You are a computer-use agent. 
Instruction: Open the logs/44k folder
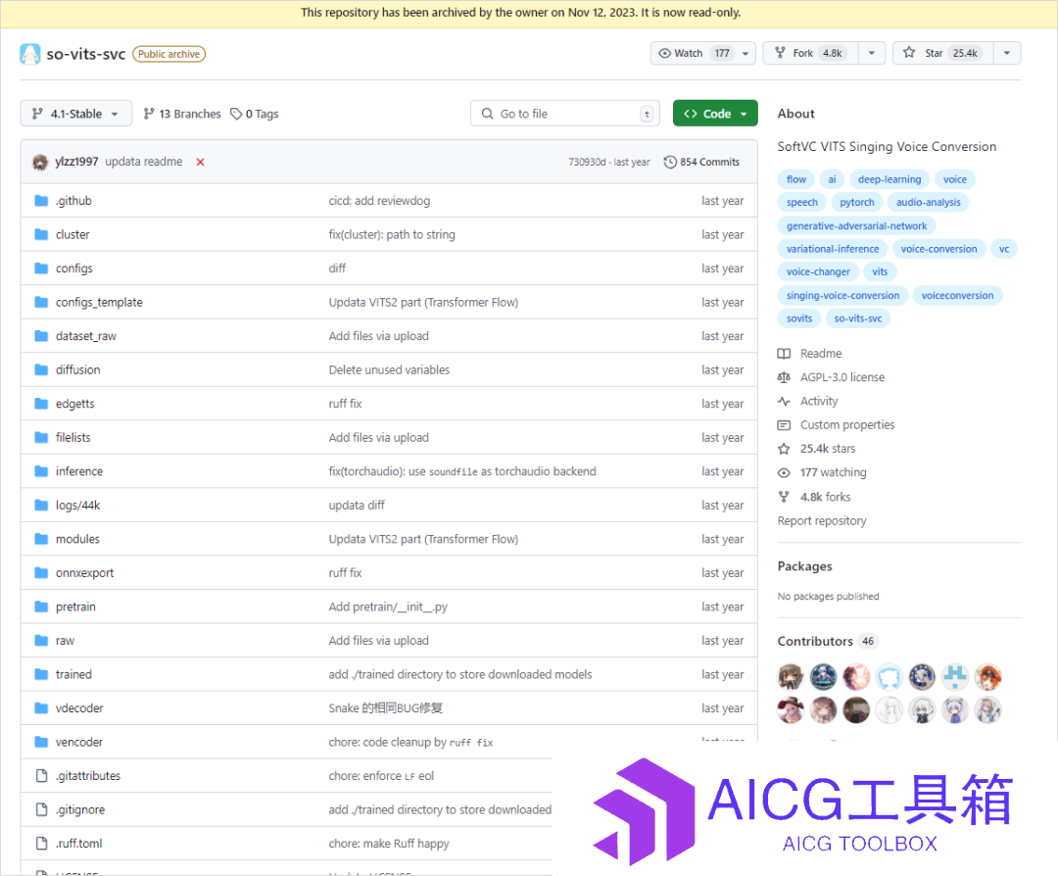[78, 506]
